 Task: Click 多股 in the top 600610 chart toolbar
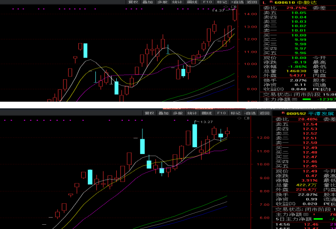(162, 2)
